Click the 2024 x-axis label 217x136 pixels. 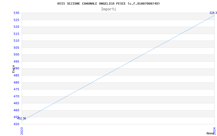pos(214,131)
